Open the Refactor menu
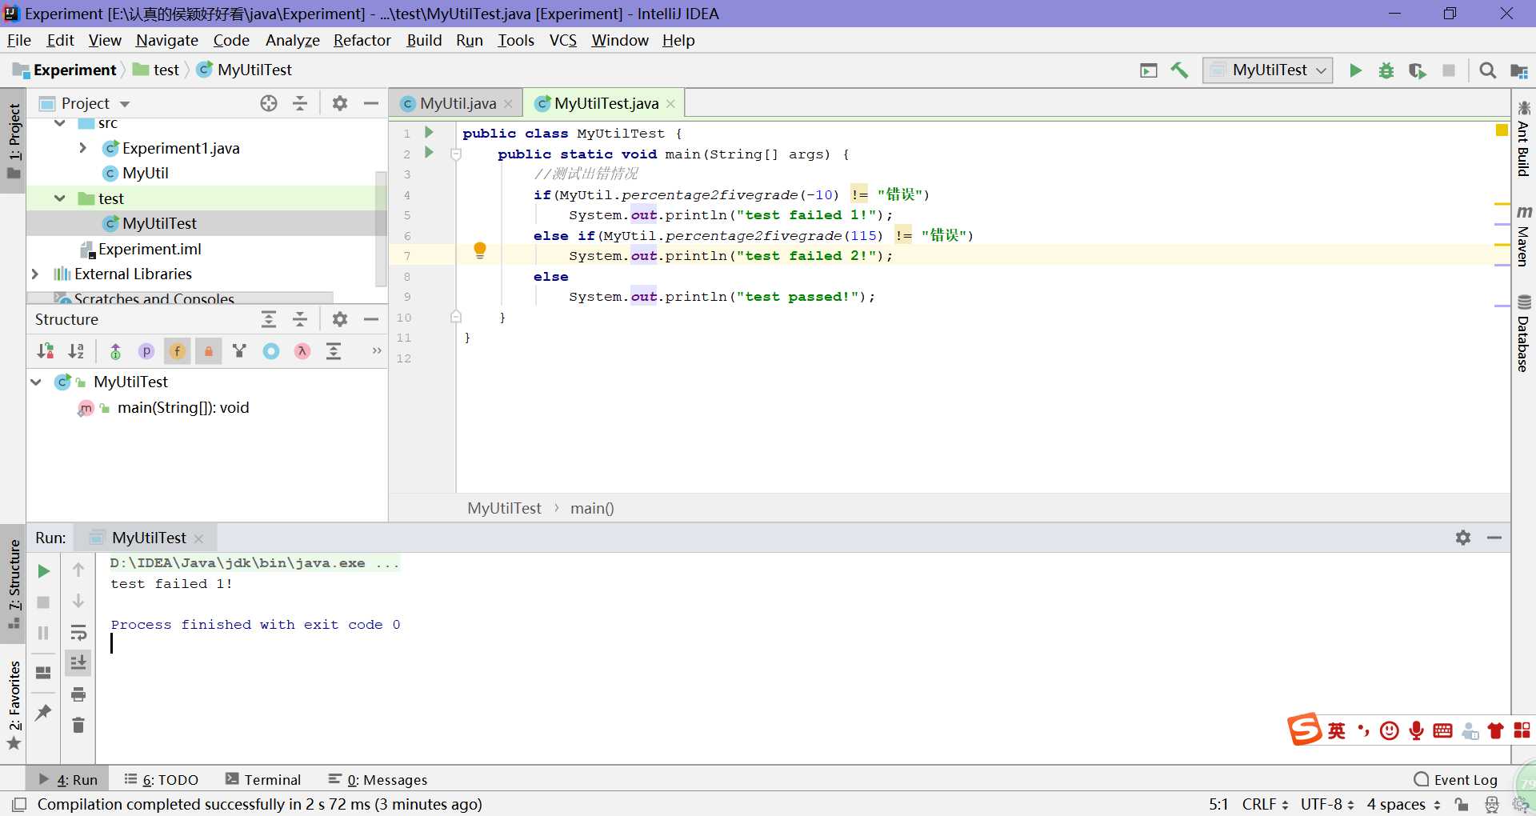This screenshot has height=816, width=1536. pyautogui.click(x=362, y=40)
